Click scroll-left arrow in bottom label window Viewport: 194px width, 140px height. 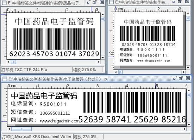10,129
